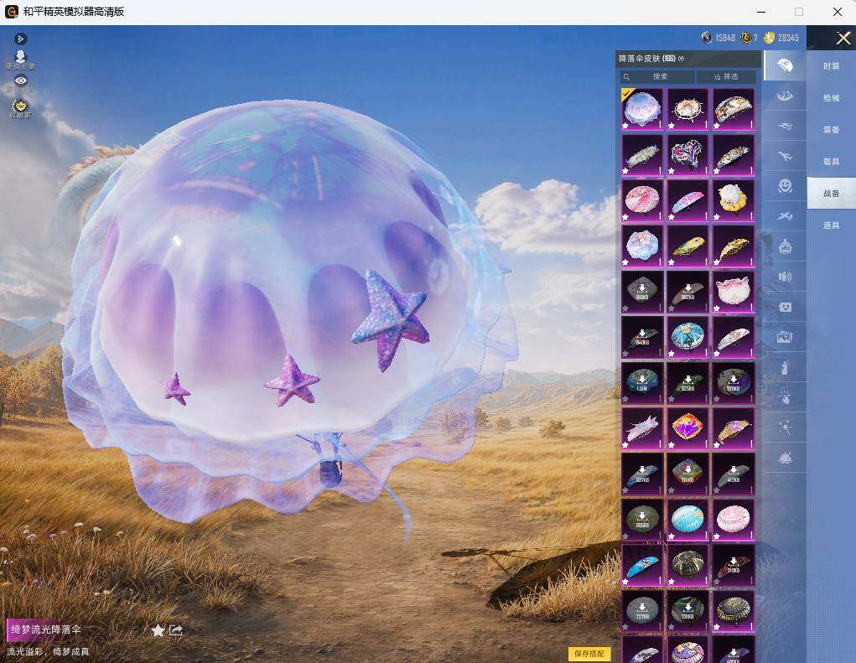Open the grenade skin category icon

click(785, 368)
